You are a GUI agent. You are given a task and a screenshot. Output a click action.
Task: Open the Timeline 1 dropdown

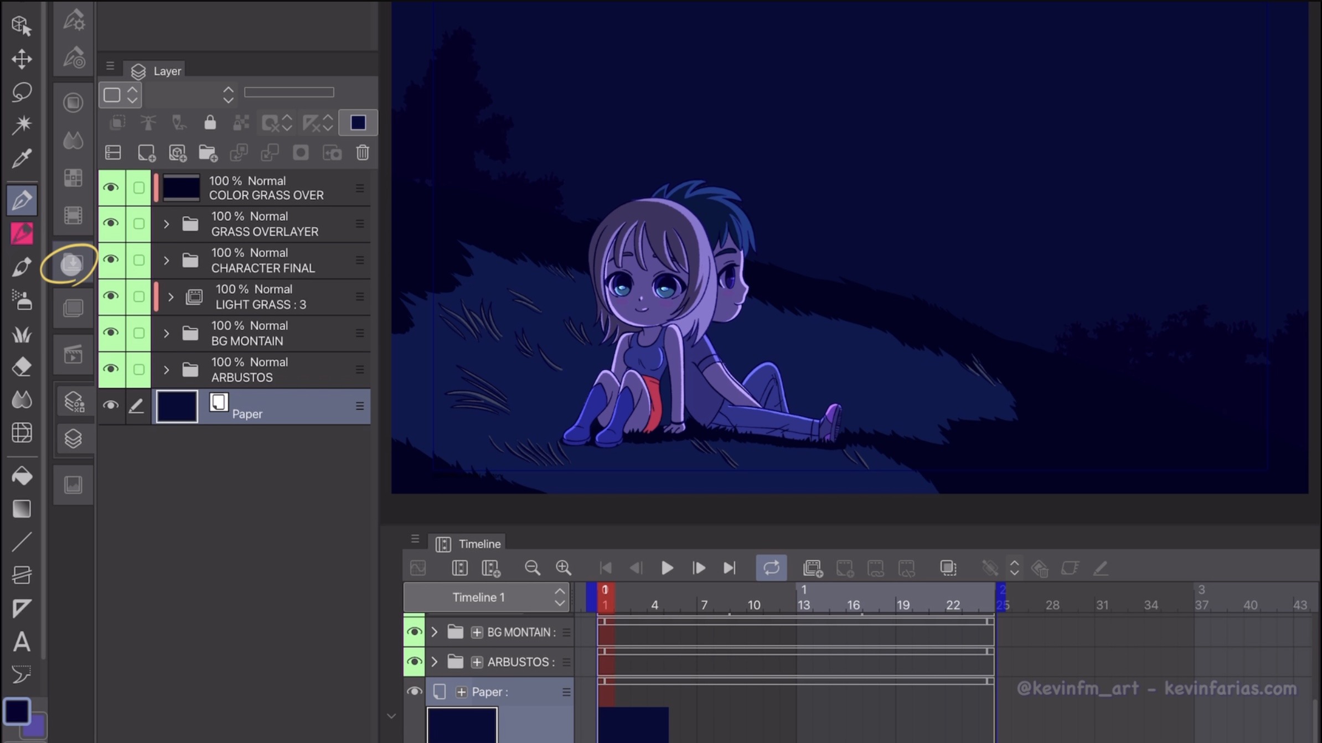560,597
